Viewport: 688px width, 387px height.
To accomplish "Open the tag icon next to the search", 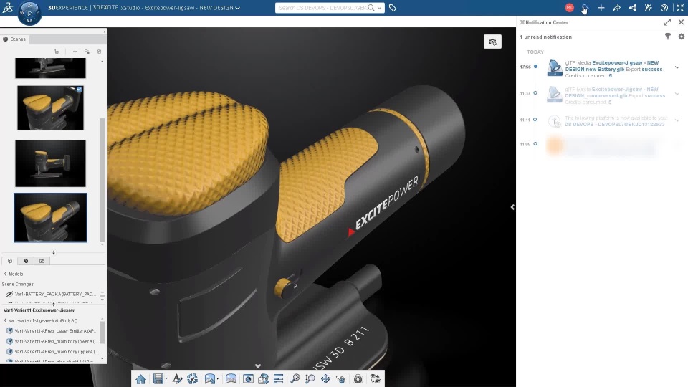I will tap(393, 8).
